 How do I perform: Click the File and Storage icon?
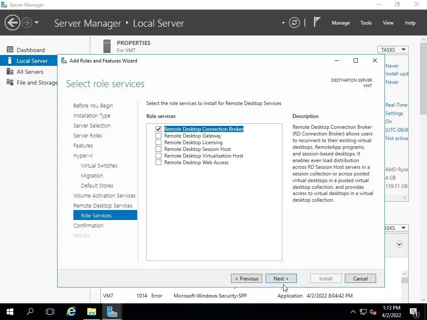point(10,82)
